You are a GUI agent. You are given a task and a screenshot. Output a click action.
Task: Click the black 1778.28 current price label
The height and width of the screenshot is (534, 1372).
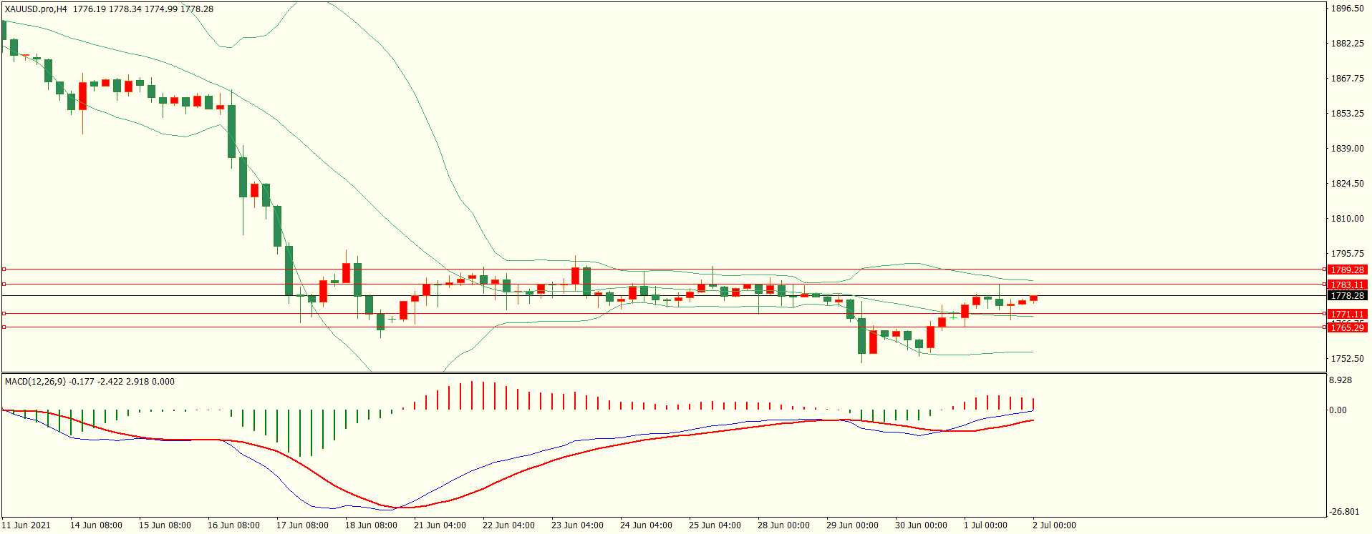click(x=1347, y=295)
